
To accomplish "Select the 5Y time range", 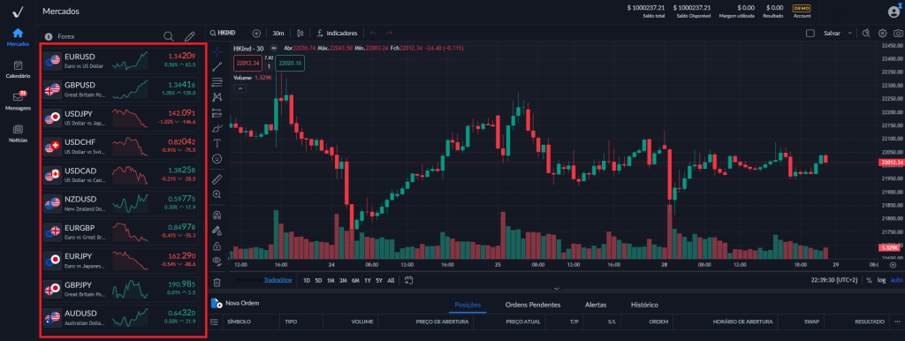I will (379, 280).
